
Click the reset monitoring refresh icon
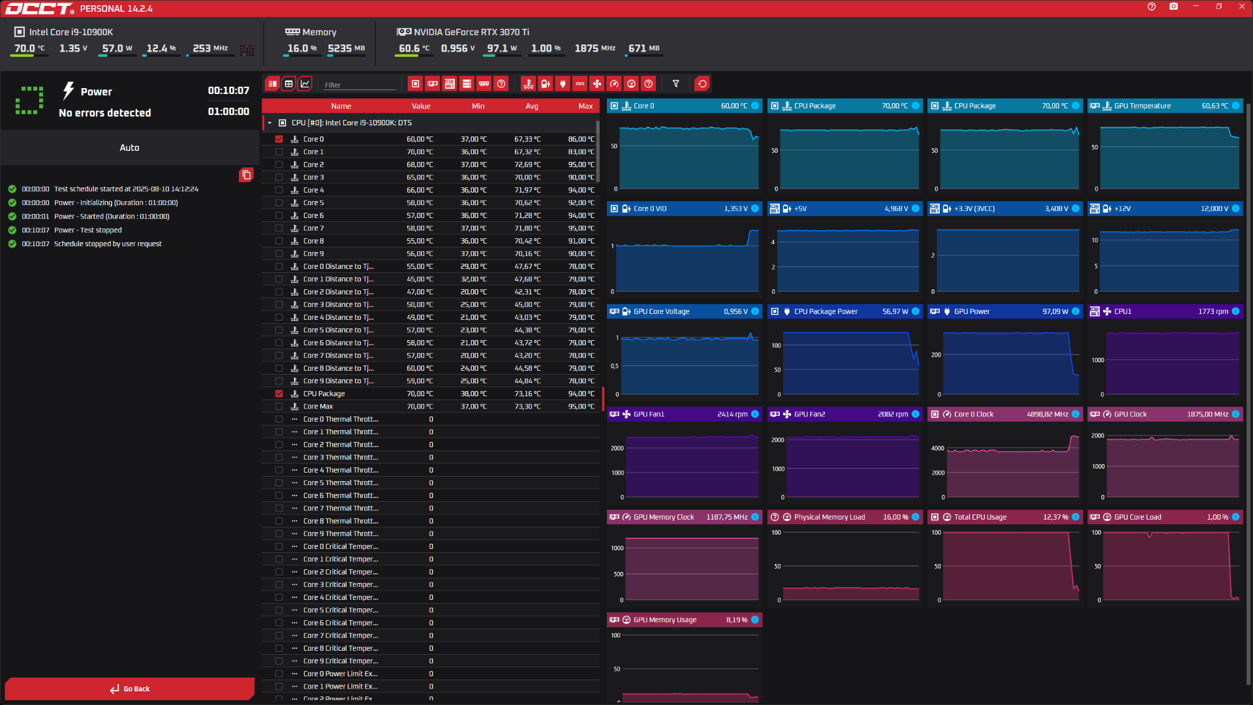coord(702,84)
